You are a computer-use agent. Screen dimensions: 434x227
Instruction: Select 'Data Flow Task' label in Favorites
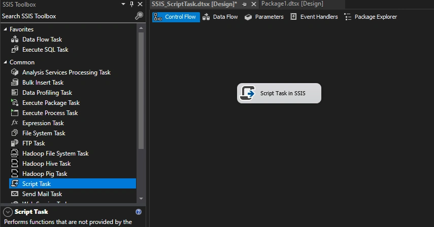coord(42,40)
